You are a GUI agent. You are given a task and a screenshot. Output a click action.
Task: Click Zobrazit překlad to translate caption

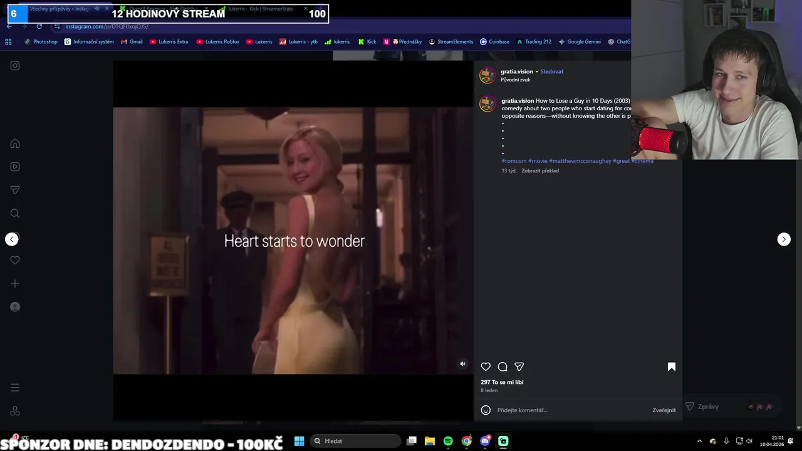point(540,170)
